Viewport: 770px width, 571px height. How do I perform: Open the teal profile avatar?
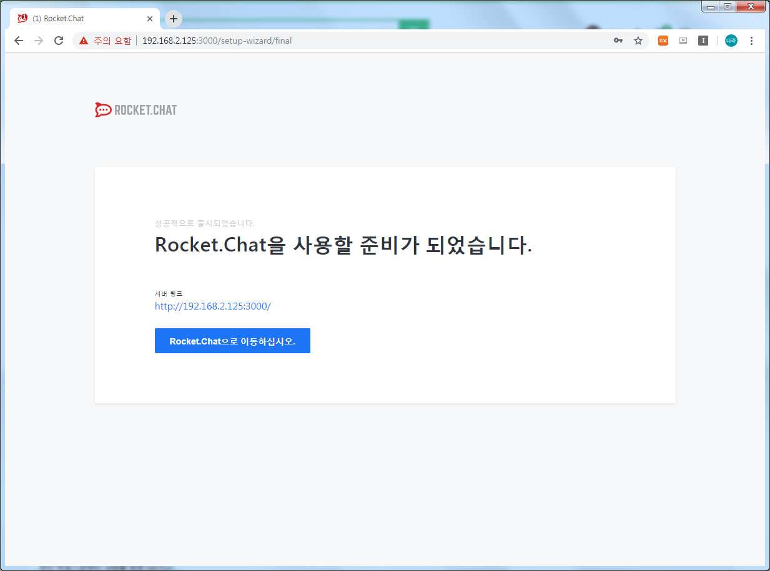coord(731,41)
